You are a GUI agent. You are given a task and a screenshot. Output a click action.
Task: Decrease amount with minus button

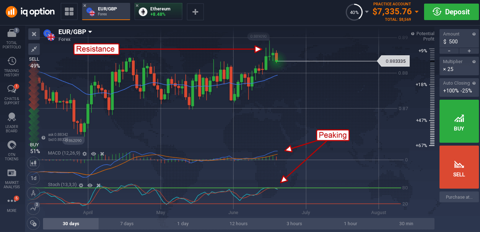click(x=449, y=51)
